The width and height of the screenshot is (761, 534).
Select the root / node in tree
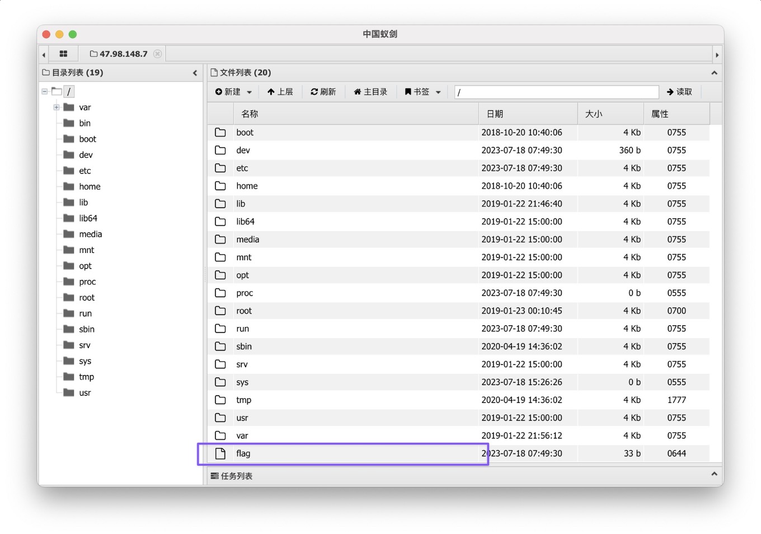(x=69, y=91)
